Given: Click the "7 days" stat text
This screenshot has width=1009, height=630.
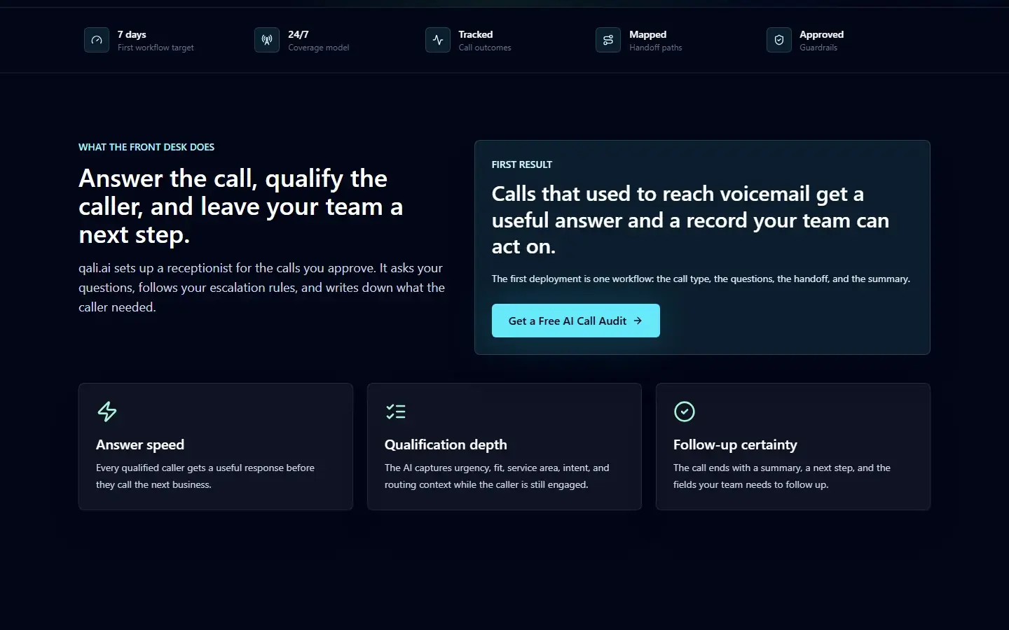Looking at the screenshot, I should [x=132, y=34].
